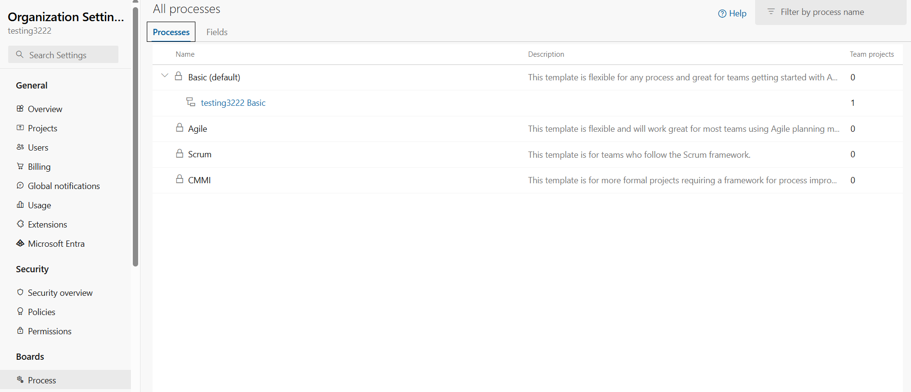
Task: Select the CMMI process name
Action: pos(199,180)
